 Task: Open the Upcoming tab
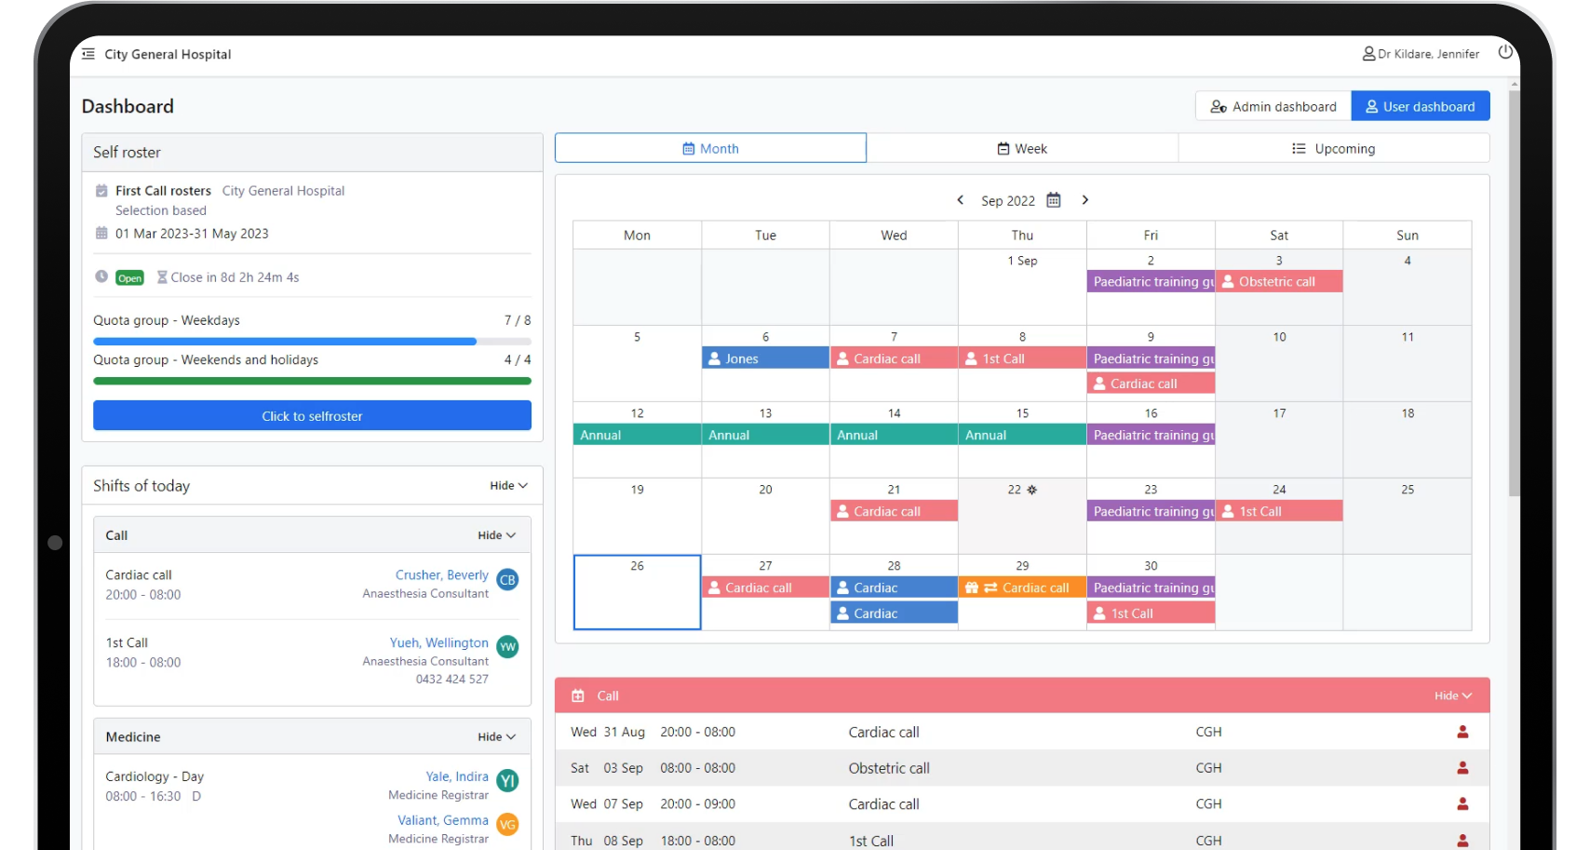pos(1333,149)
